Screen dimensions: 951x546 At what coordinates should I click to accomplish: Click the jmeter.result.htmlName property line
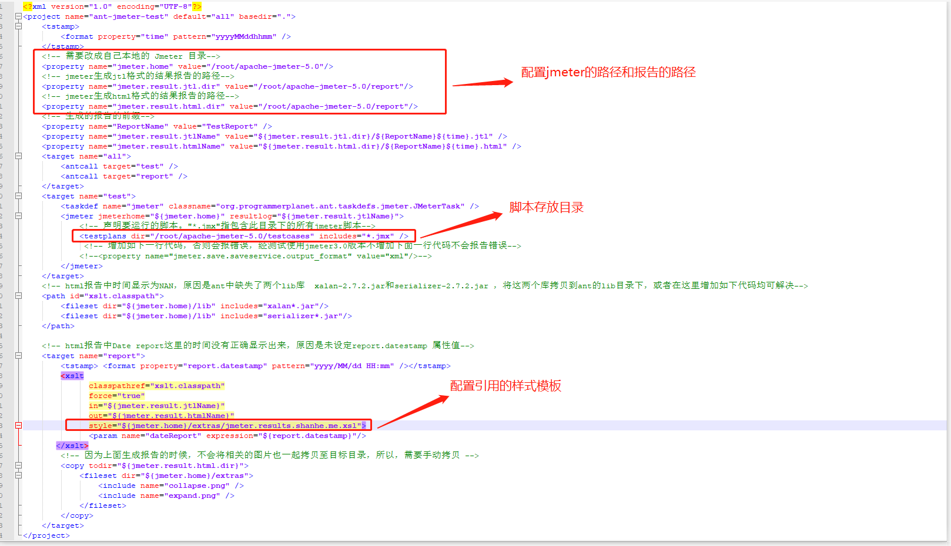coord(282,146)
